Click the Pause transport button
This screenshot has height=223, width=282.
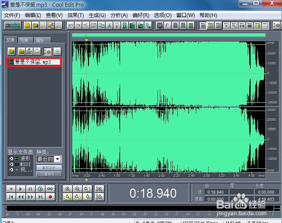[31, 189]
